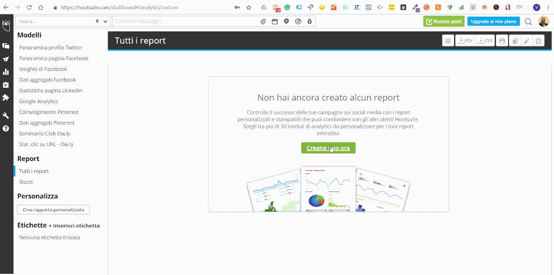The height and width of the screenshot is (275, 554).
Task: Open App Directory puzzle-piece icon
Action: [6, 97]
